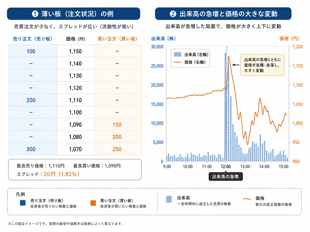Click the 1,150 price cell in the table

(x=75, y=51)
